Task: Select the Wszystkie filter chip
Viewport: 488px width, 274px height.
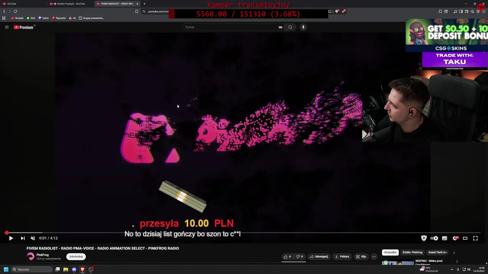Action: click(390, 252)
